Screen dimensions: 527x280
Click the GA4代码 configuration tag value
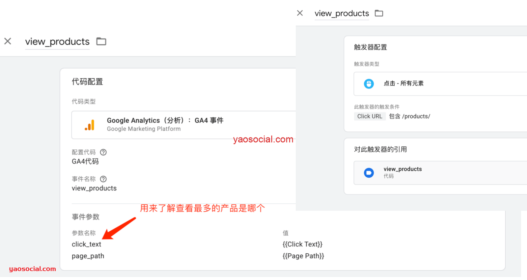pos(85,161)
